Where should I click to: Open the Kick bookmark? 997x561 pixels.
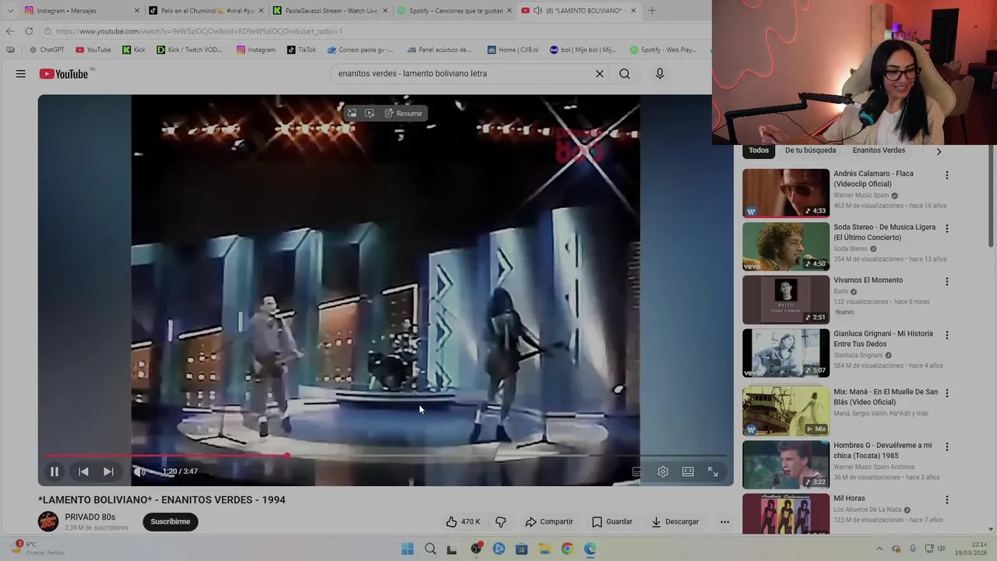pos(134,50)
